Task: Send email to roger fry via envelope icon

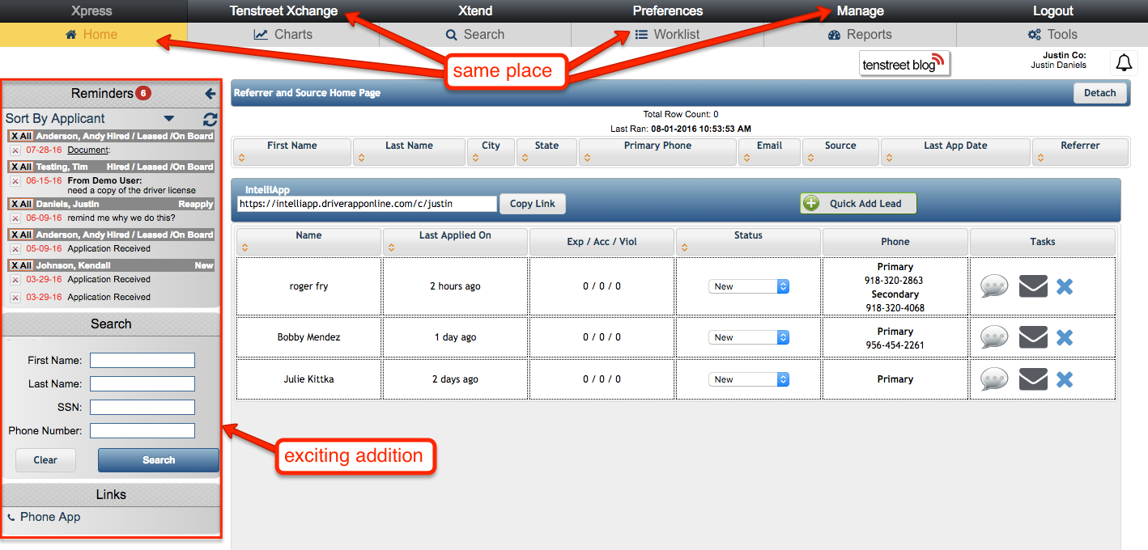Action: click(1033, 286)
